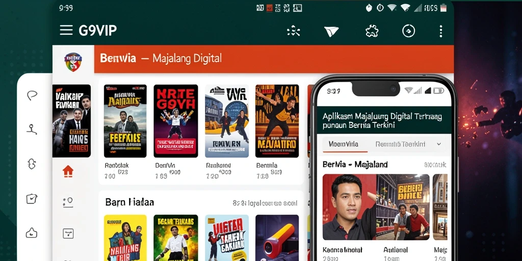Click the Rantetak title under the first cover
Screen dimensions: 522x261
click(x=117, y=165)
